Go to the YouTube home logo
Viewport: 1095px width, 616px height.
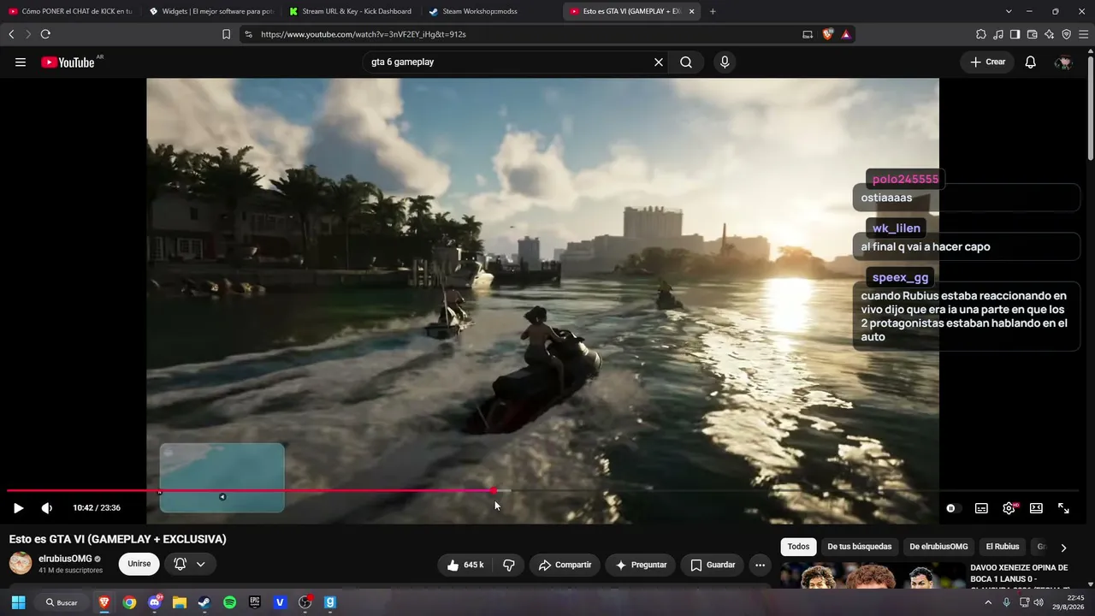click(68, 62)
